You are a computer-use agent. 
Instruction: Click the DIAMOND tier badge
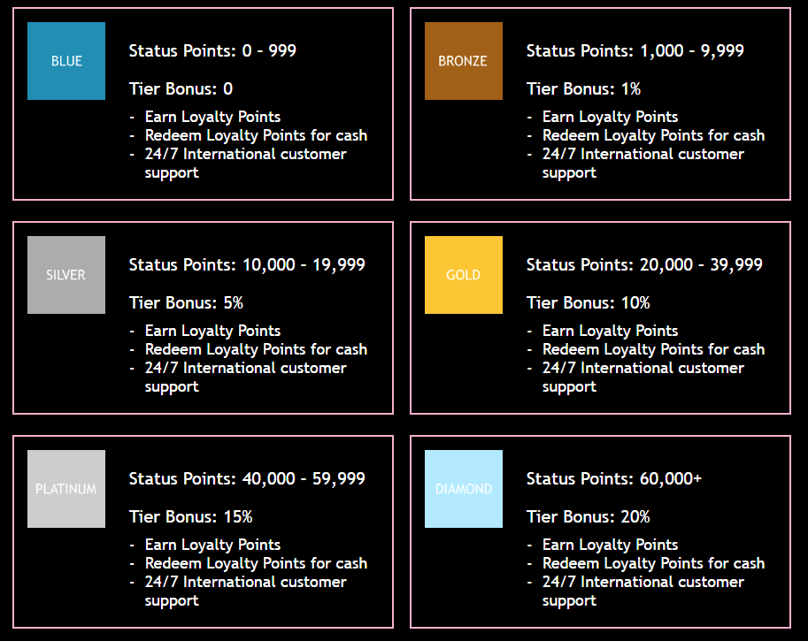coord(463,489)
